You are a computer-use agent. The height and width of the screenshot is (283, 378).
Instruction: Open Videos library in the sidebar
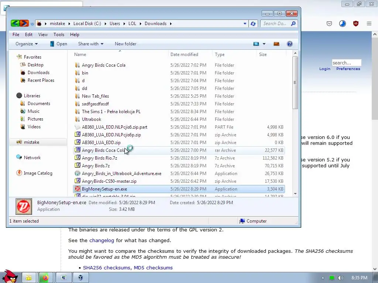click(34, 127)
